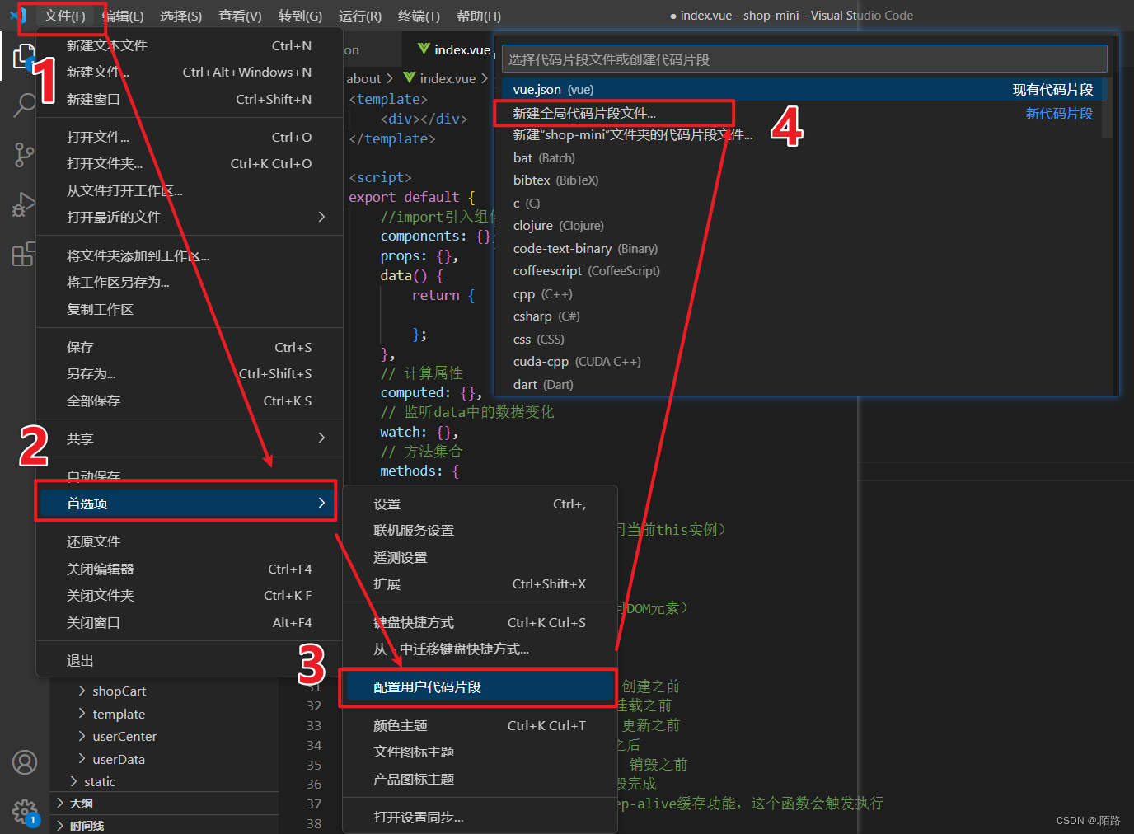Image resolution: width=1134 pixels, height=834 pixels.
Task: Open the Manage gear icon
Action: click(x=25, y=812)
